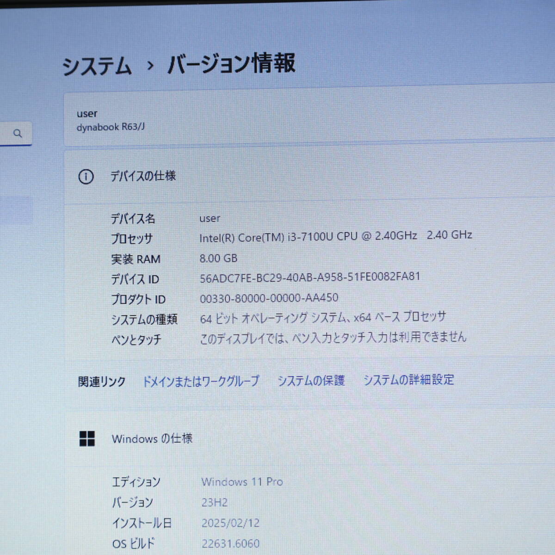Viewport: 555px width, 555px height.
Task: Select the 2.40 GHz clock speed text
Action: [x=450, y=234]
